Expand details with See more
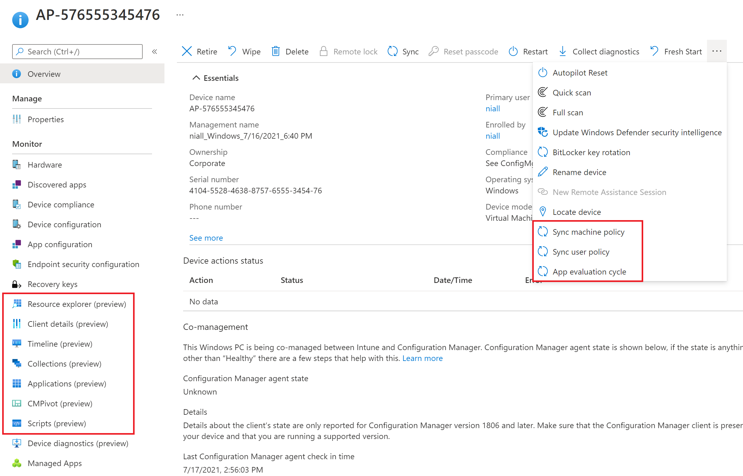743x476 pixels. coord(206,238)
